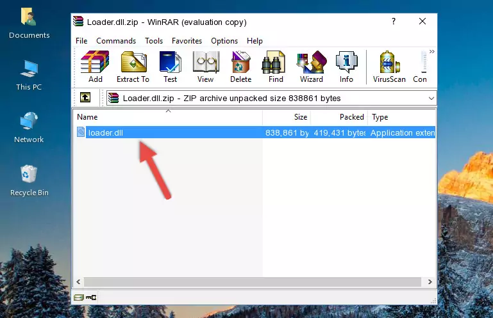
Task: Click the horizontal scrollbar left arrow
Action: tap(79, 282)
